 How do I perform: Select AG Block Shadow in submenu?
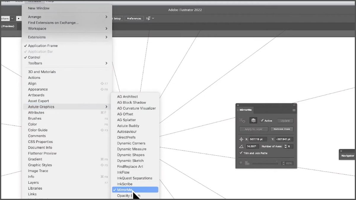point(135,102)
